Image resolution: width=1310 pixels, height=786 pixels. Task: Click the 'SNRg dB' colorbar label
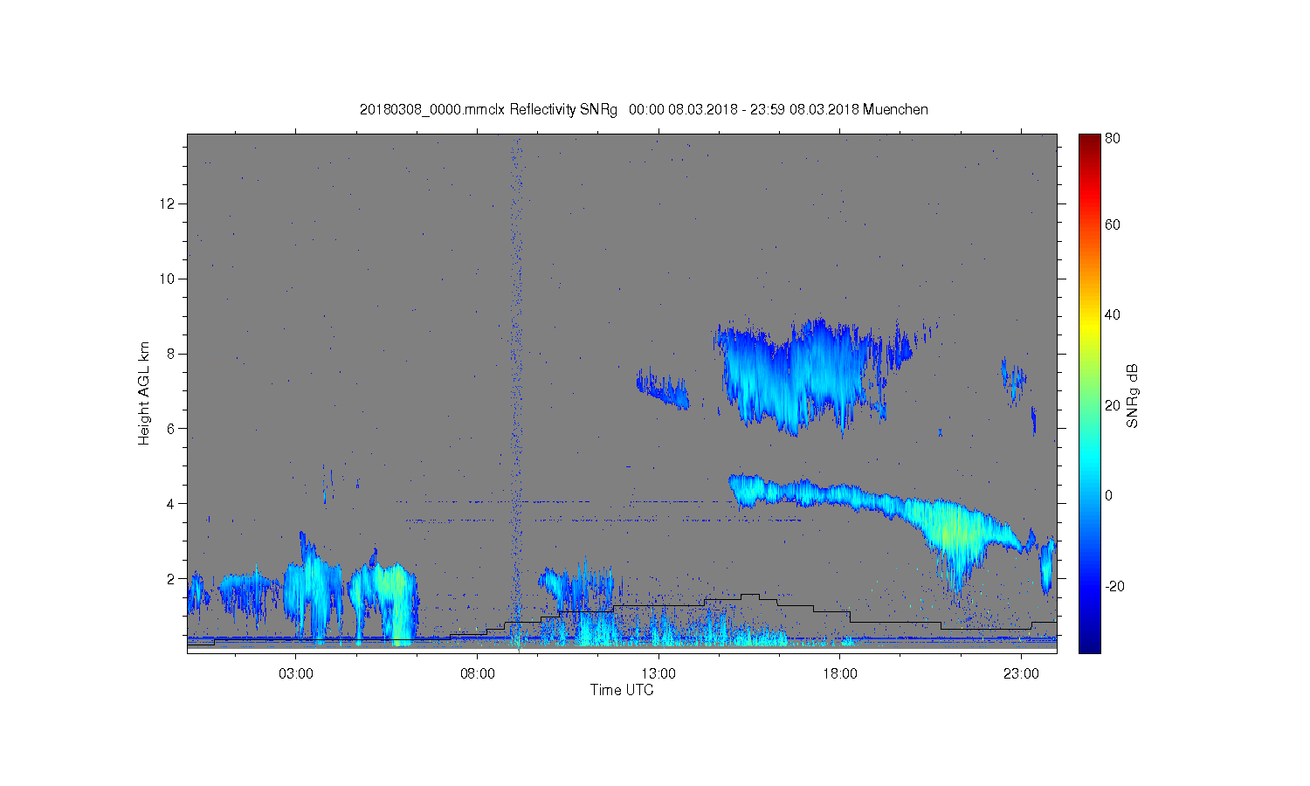click(1133, 396)
